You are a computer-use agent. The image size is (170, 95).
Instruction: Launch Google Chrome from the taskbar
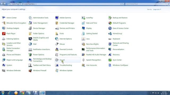click(23, 93)
